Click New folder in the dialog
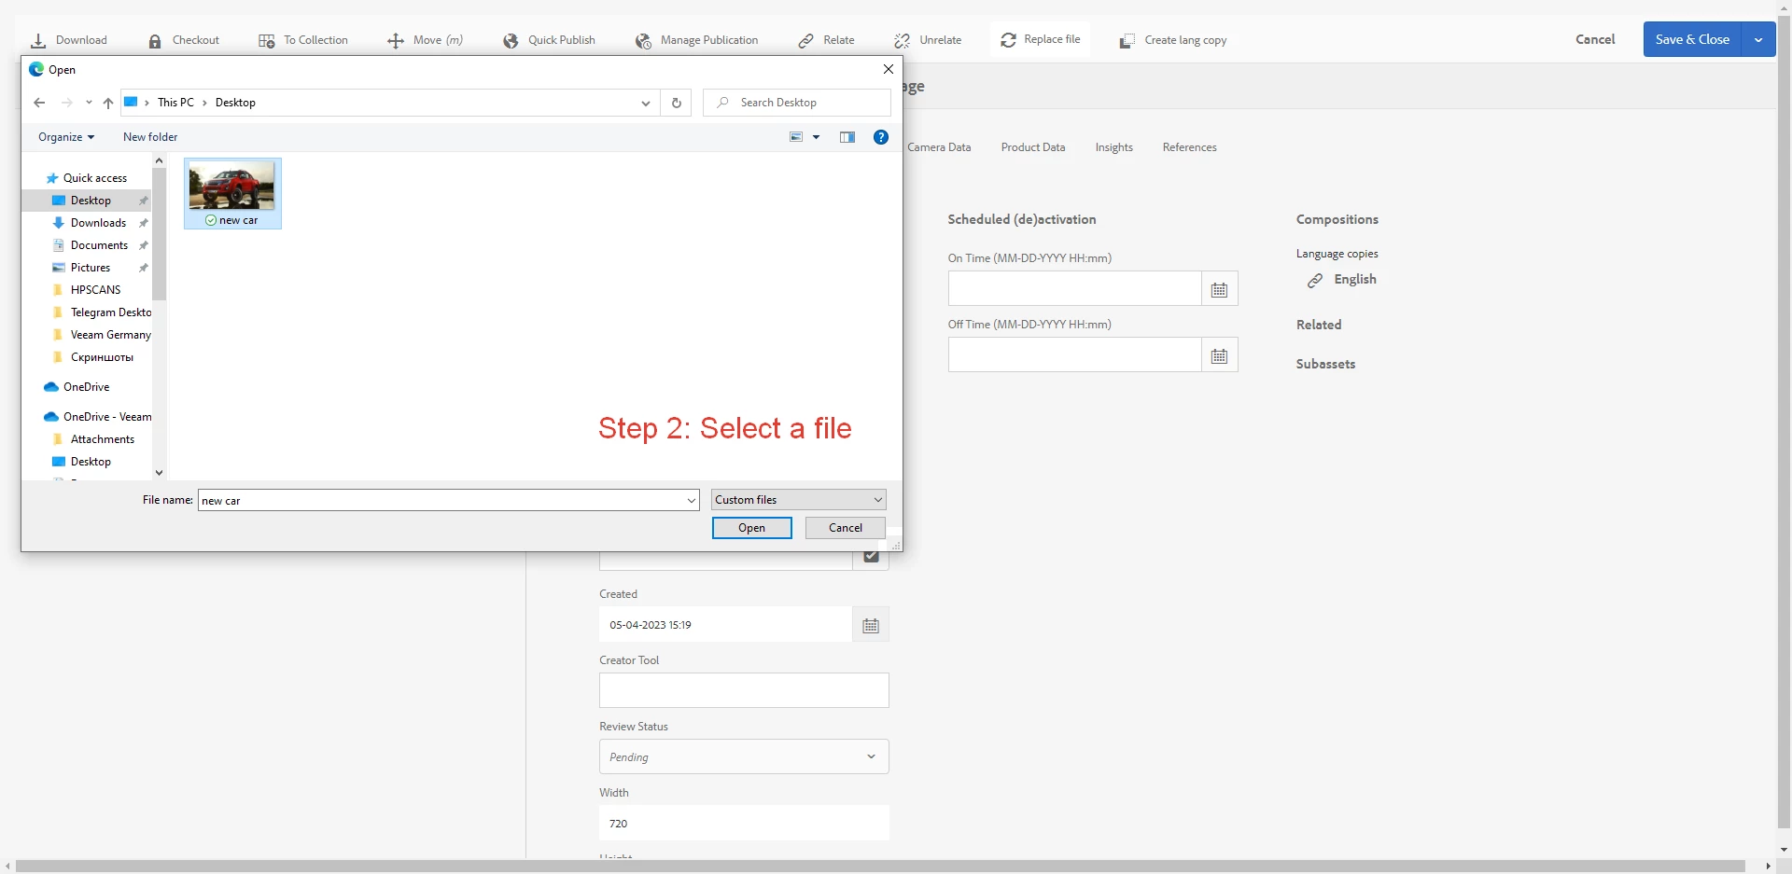1792x874 pixels. [x=150, y=137]
